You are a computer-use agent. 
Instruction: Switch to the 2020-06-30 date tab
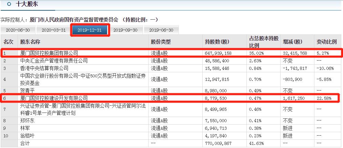[18, 30]
